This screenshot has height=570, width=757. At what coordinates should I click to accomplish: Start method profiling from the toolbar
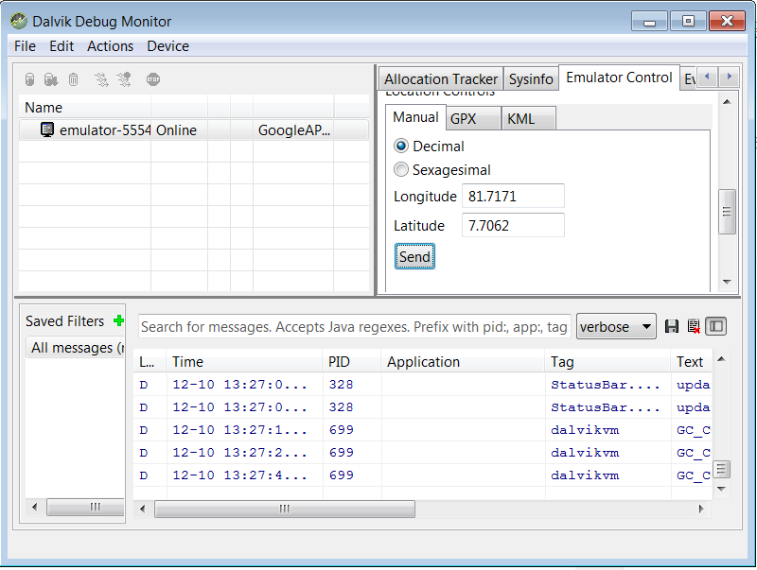coord(123,79)
